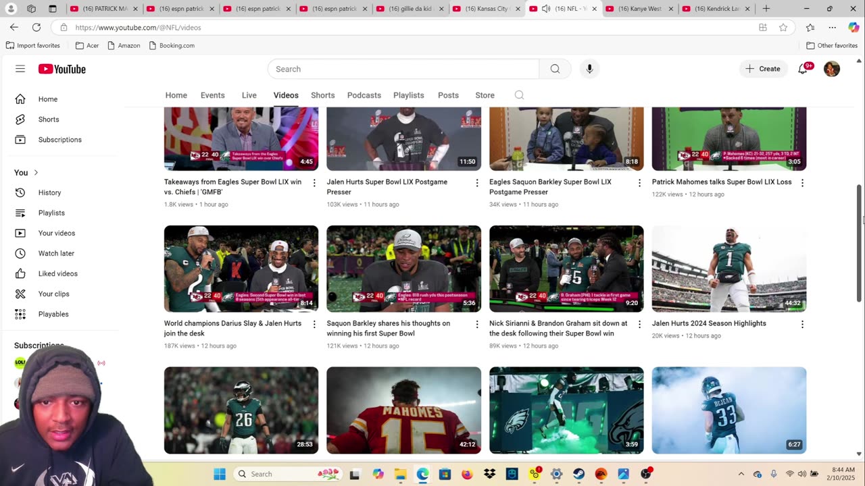Click the page vertical scrollbar thumb
Image resolution: width=865 pixels, height=486 pixels.
pyautogui.click(x=860, y=243)
